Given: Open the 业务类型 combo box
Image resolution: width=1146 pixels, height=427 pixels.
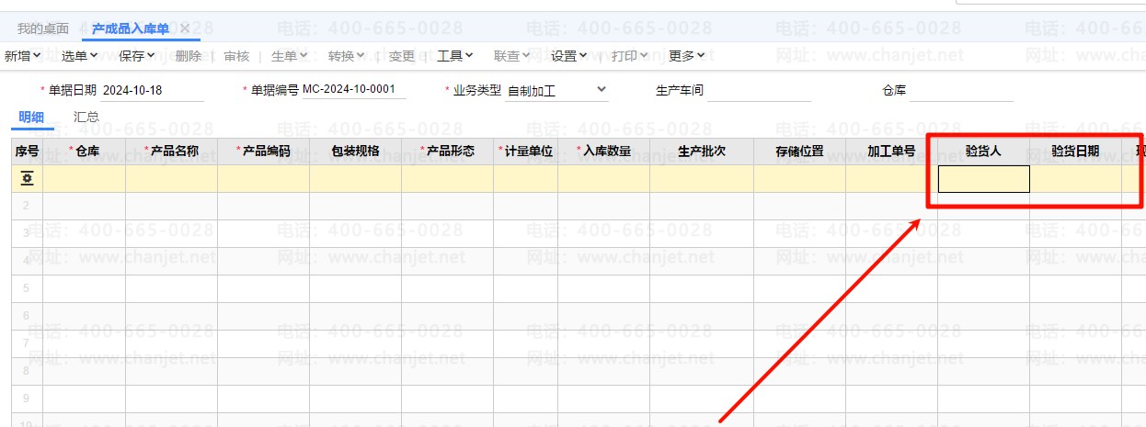Looking at the screenshot, I should pos(557,90).
